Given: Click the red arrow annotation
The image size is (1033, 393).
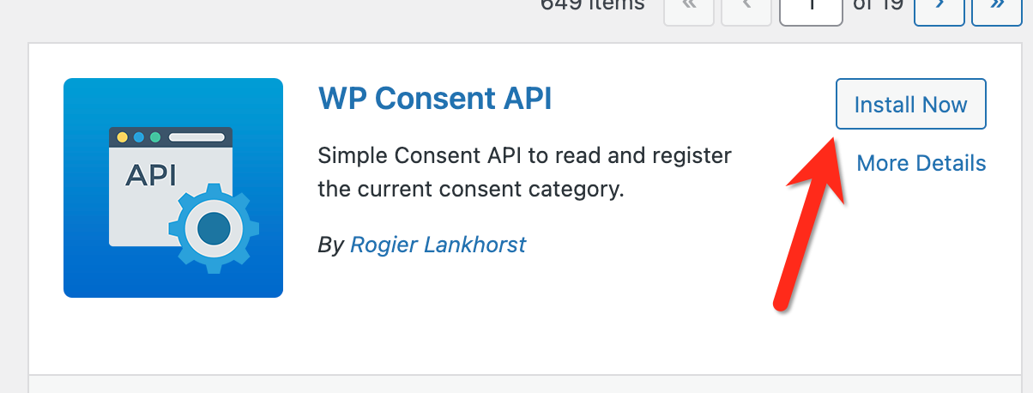Looking at the screenshot, I should click(x=807, y=223).
